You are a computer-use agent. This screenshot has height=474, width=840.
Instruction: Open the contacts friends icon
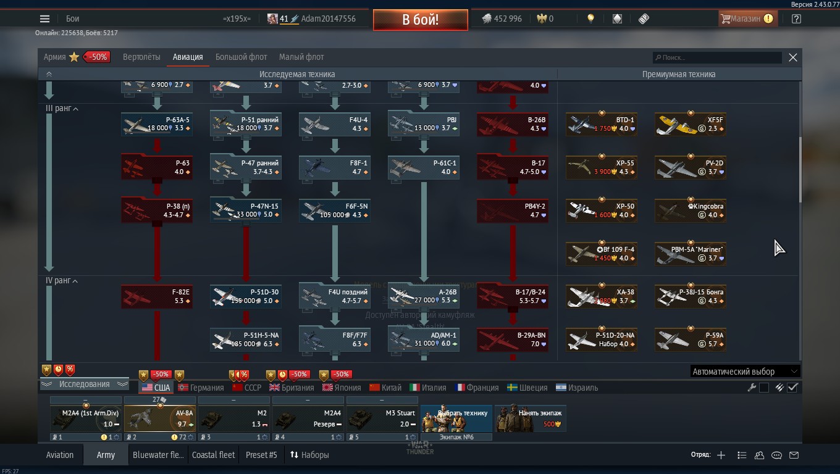759,455
